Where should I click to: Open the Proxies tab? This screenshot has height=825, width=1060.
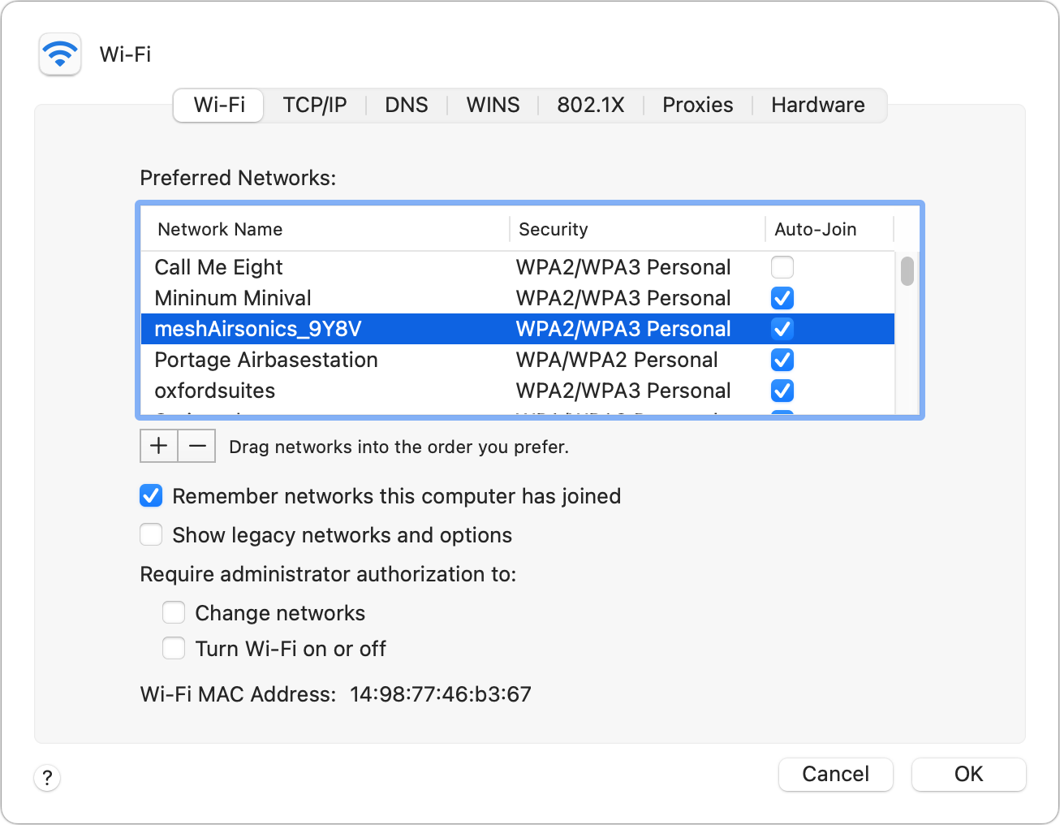pyautogui.click(x=697, y=105)
